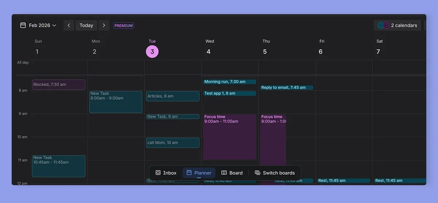
Task: Open the Reply to email, 7:45 am event
Action: [287, 88]
